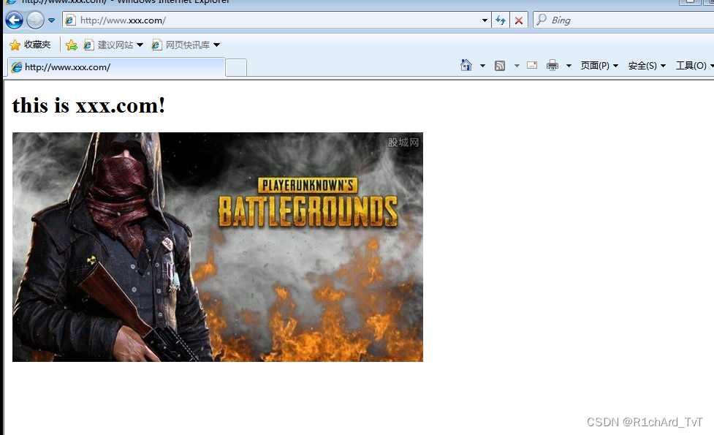Expand the Home button dropdown arrow
Viewport: 714px width, 435px height.
pos(482,66)
